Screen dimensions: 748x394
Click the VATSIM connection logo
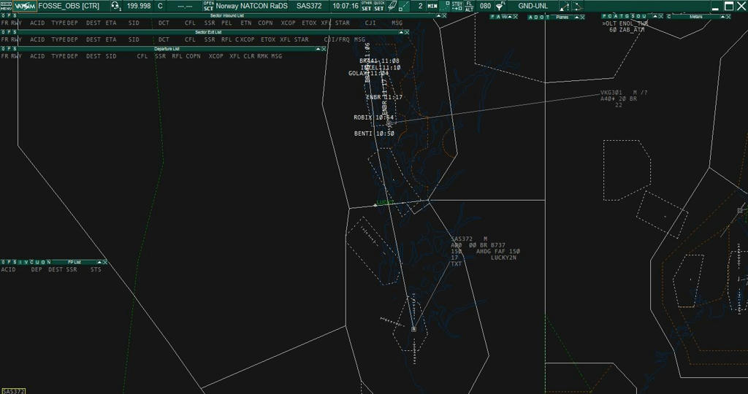24,6
